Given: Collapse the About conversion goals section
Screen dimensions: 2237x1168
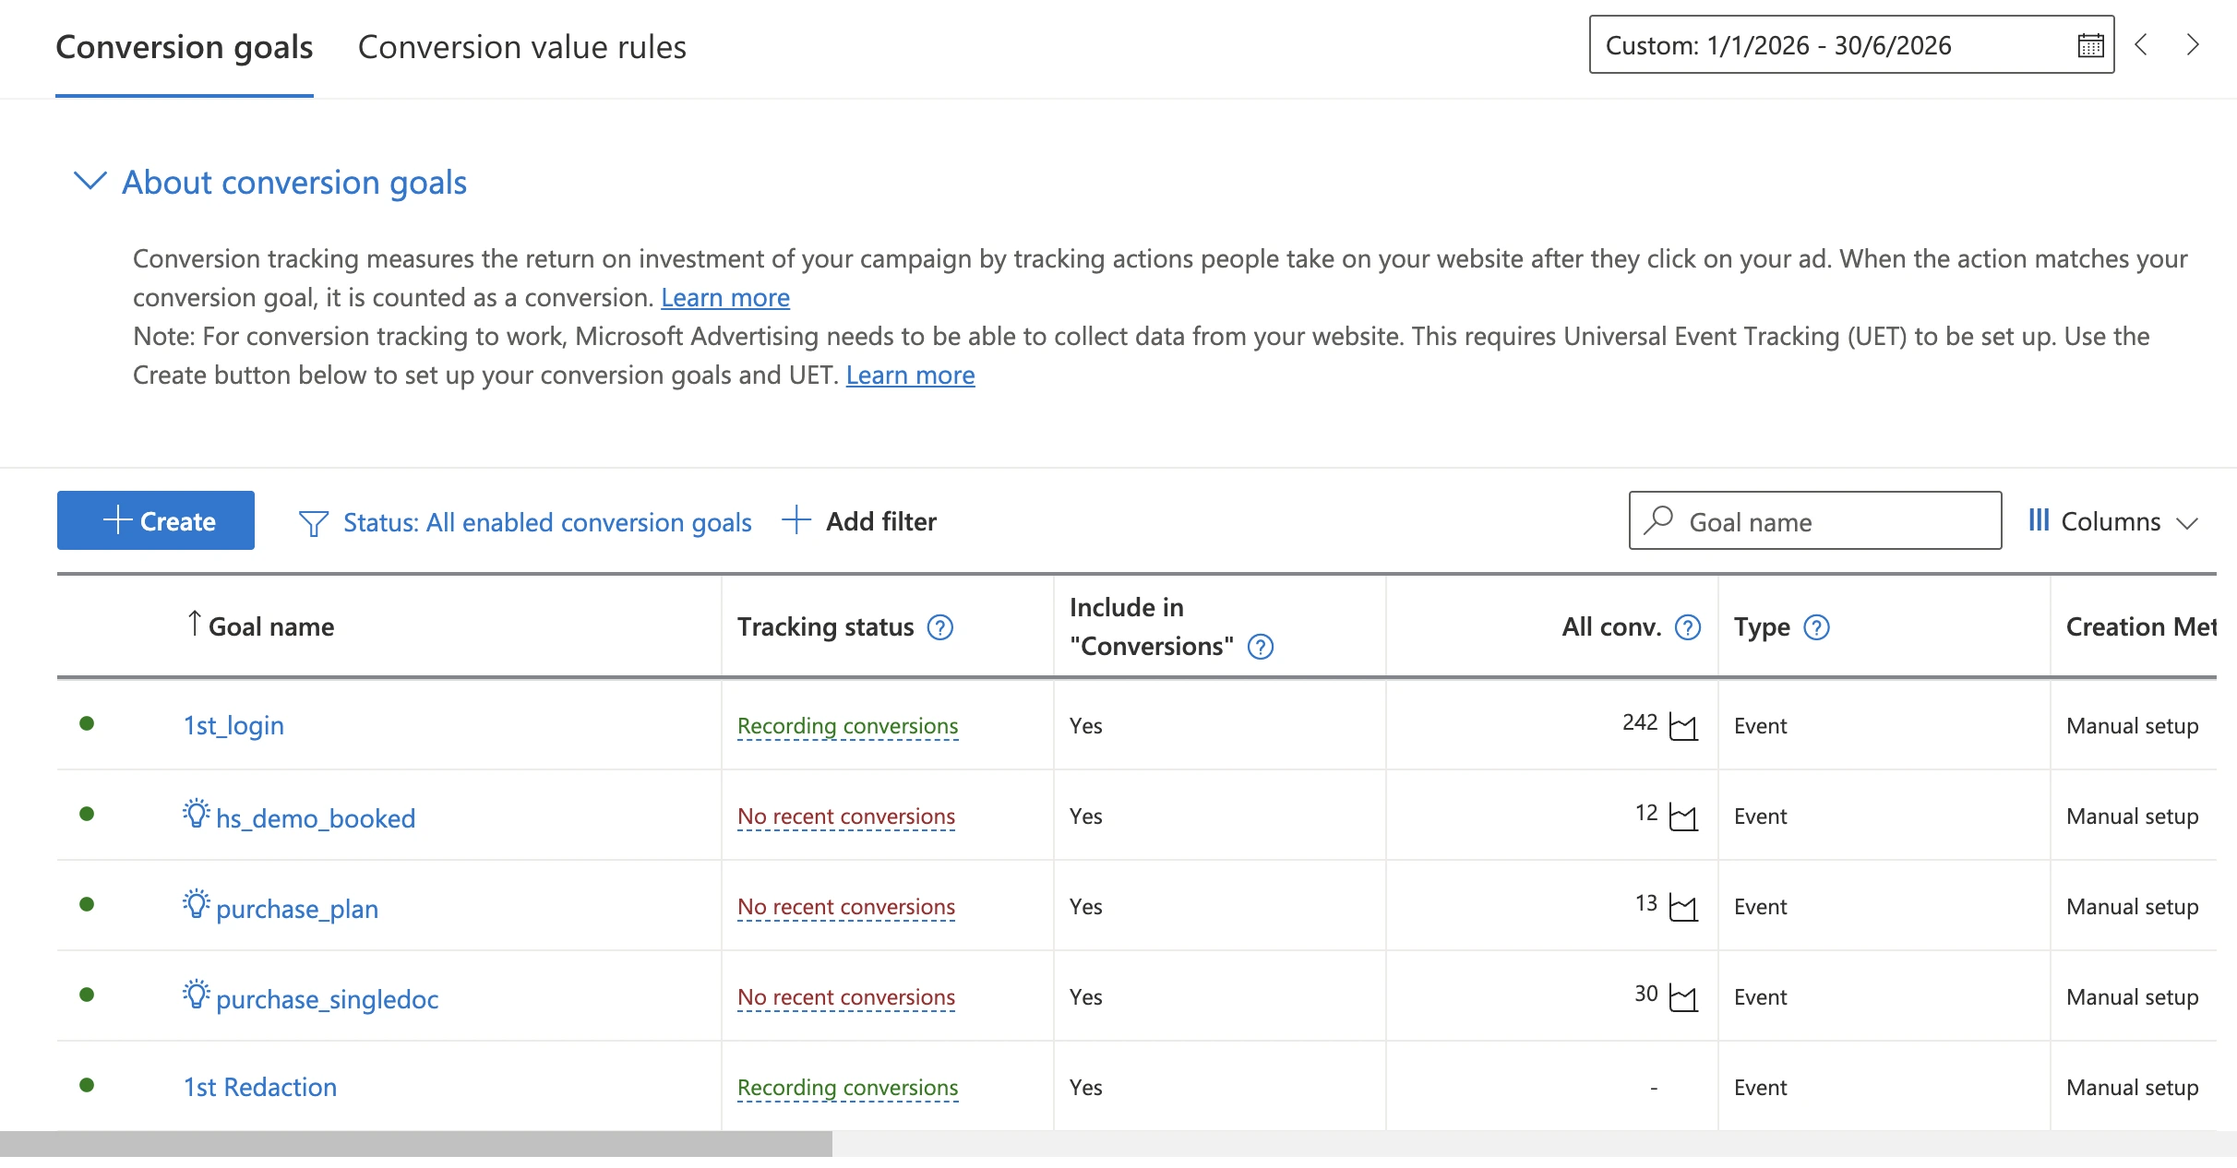Looking at the screenshot, I should (x=90, y=181).
